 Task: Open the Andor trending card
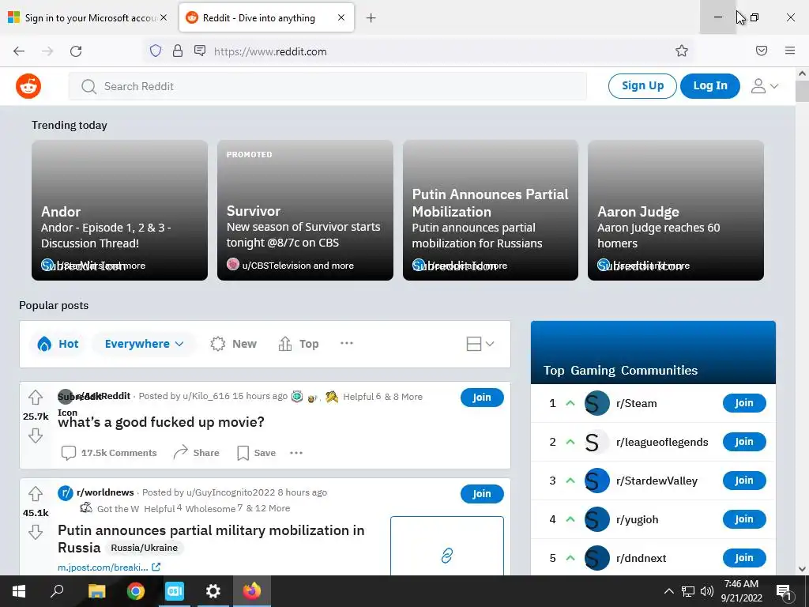[120, 210]
